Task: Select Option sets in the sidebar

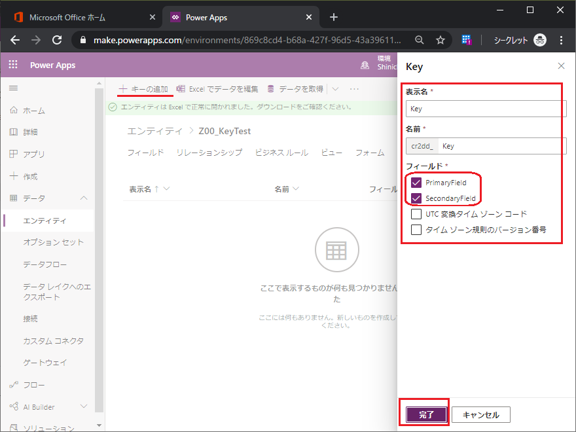Action: pyautogui.click(x=53, y=242)
